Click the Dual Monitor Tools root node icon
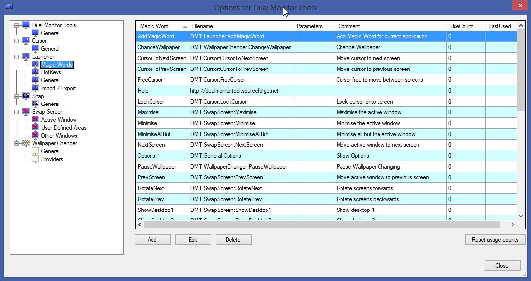The width and height of the screenshot is (531, 281). tap(26, 25)
